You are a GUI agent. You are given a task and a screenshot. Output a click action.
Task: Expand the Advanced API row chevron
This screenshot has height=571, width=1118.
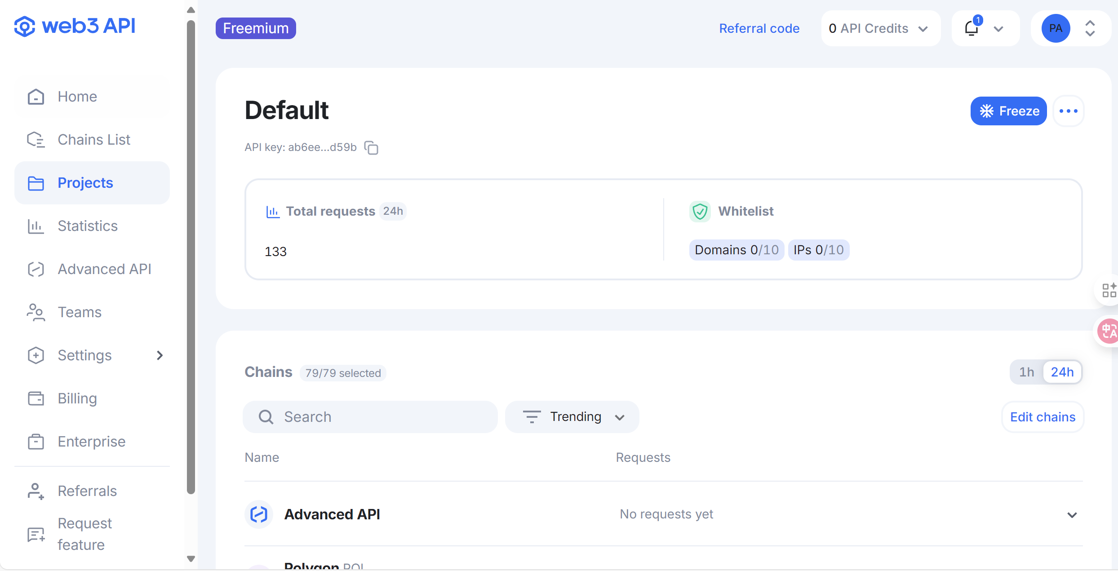pyautogui.click(x=1072, y=515)
